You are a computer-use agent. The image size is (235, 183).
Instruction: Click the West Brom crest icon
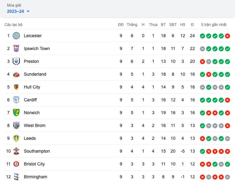point(16,125)
